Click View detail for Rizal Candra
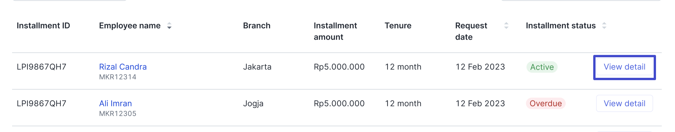Screen dimensions: 675x132 pos(624,67)
